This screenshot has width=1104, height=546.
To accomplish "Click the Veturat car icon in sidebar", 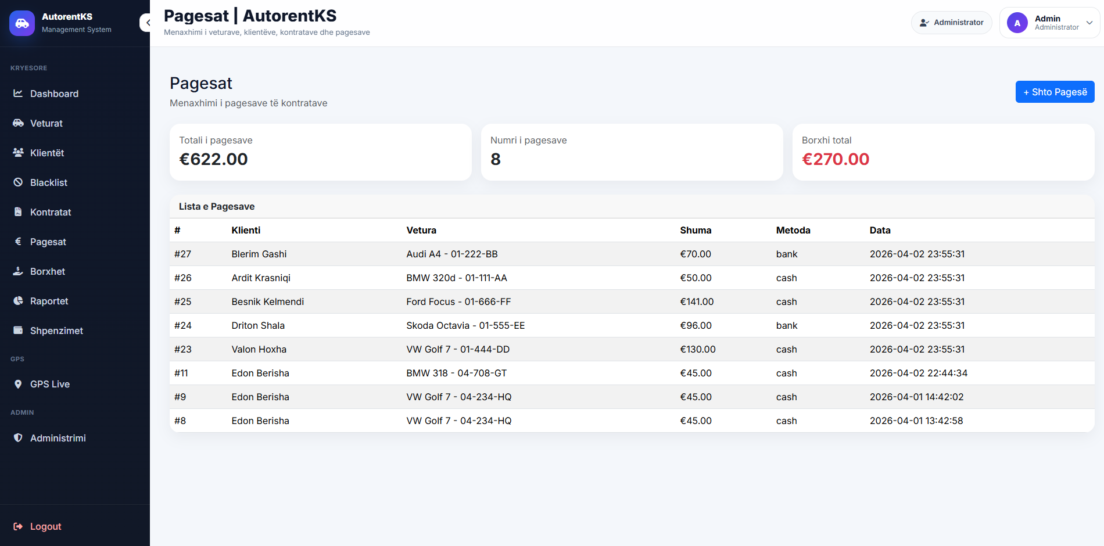I will click(x=18, y=123).
